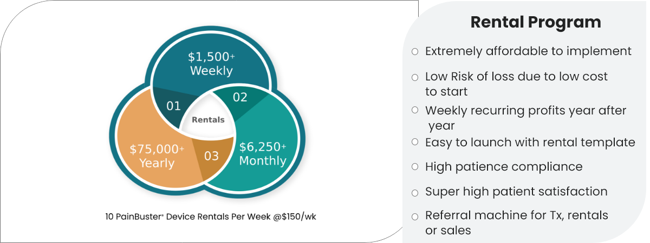Image resolution: width=650 pixels, height=243 pixels.
Task: Click the central Rentals label
Action: pyautogui.click(x=208, y=120)
